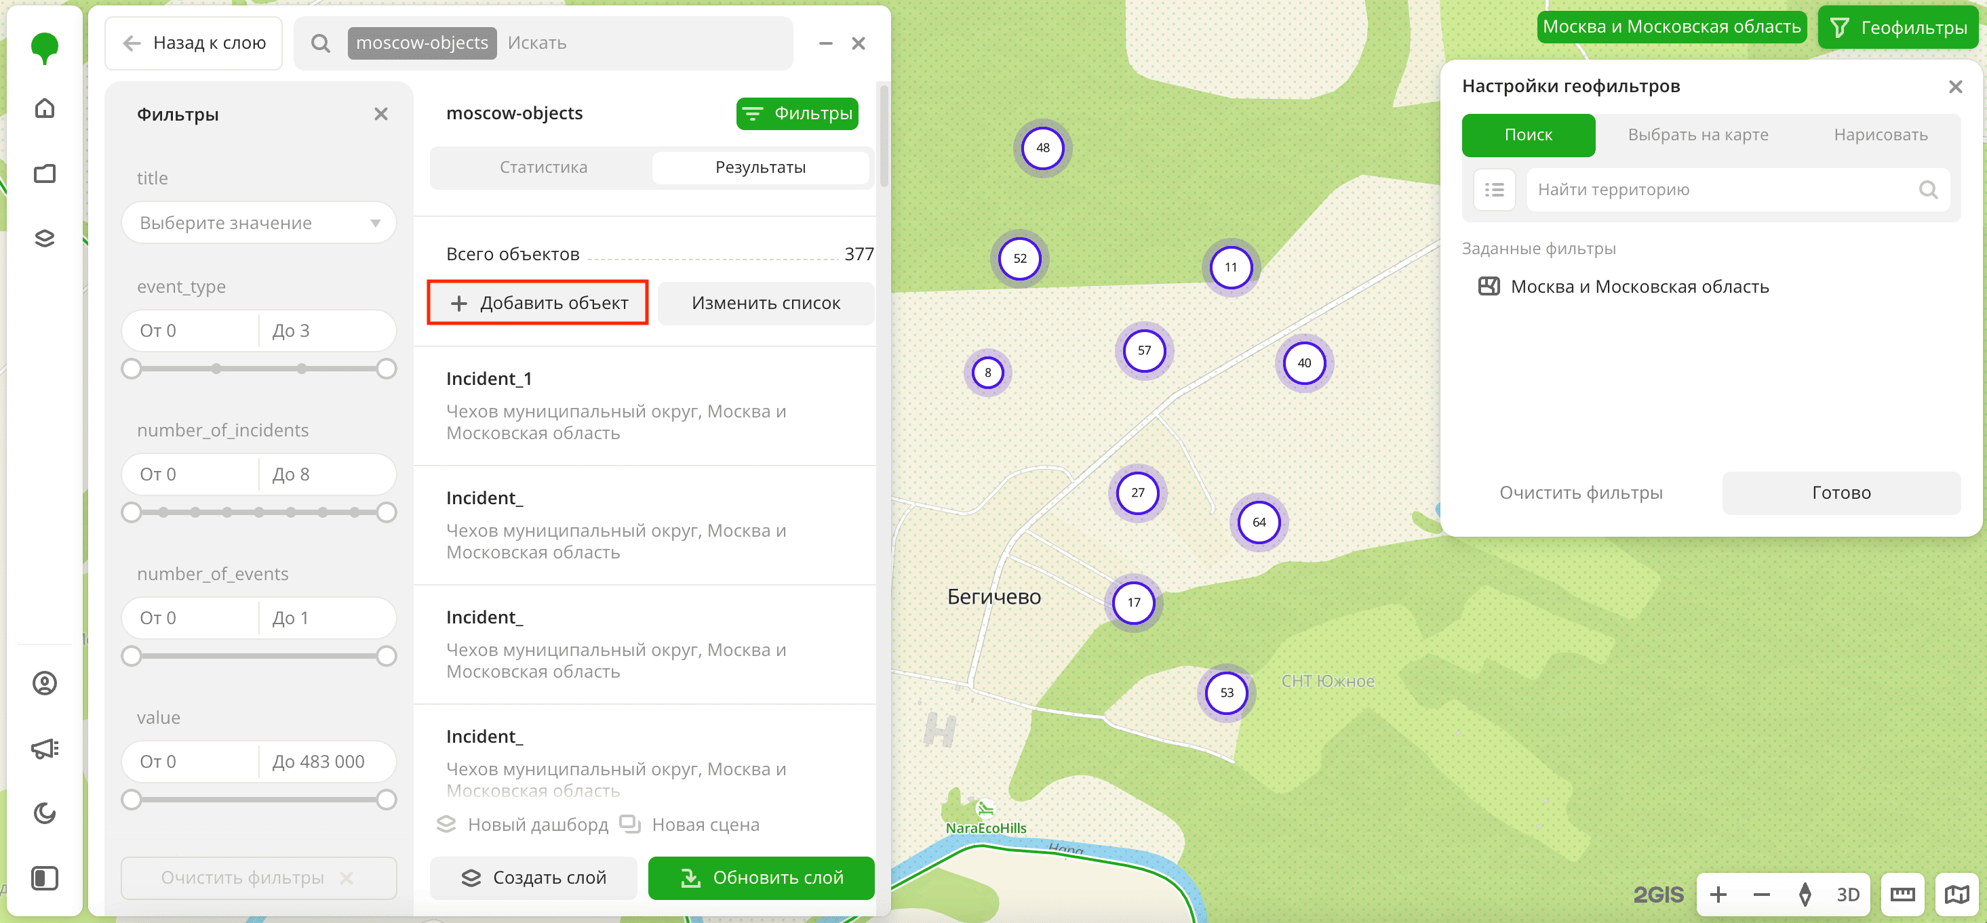1987x923 pixels.
Task: Toggle the sidebar panel layout icon
Action: click(x=45, y=878)
